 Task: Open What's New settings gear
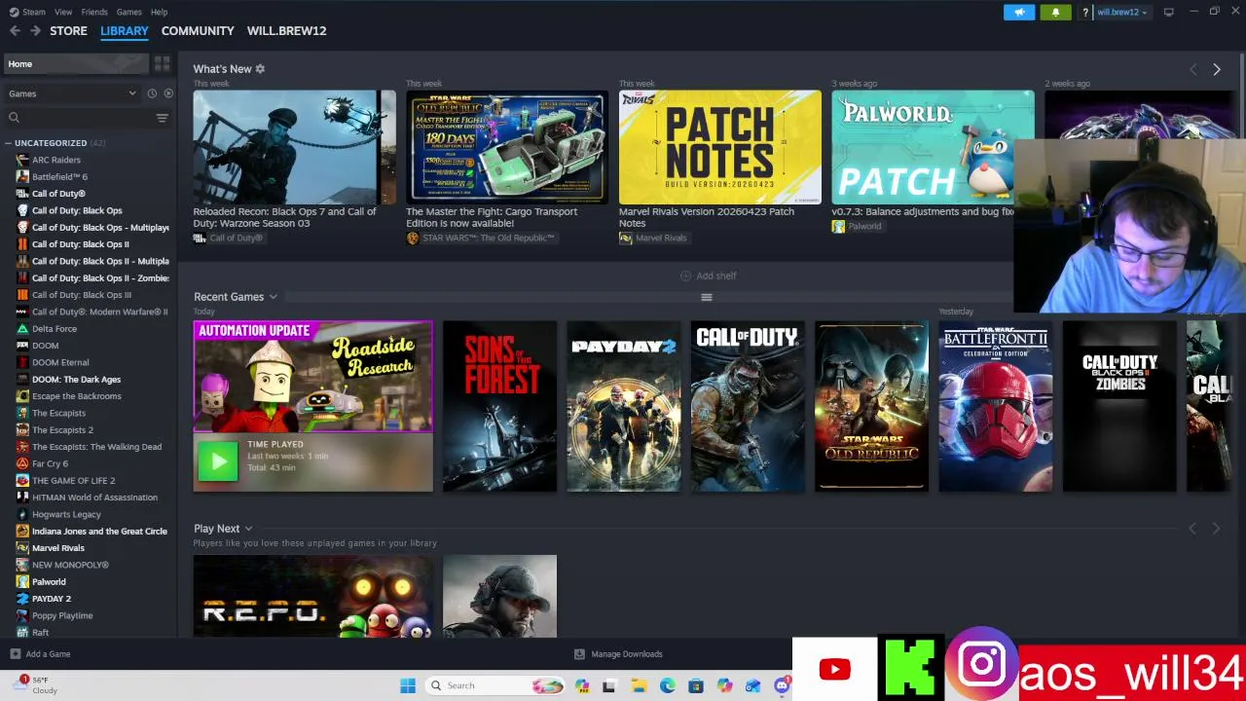(x=260, y=69)
